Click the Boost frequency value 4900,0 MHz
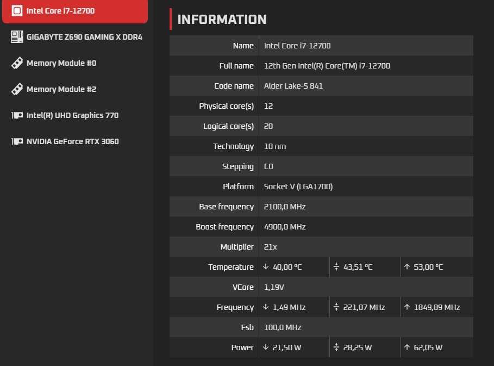 (285, 227)
